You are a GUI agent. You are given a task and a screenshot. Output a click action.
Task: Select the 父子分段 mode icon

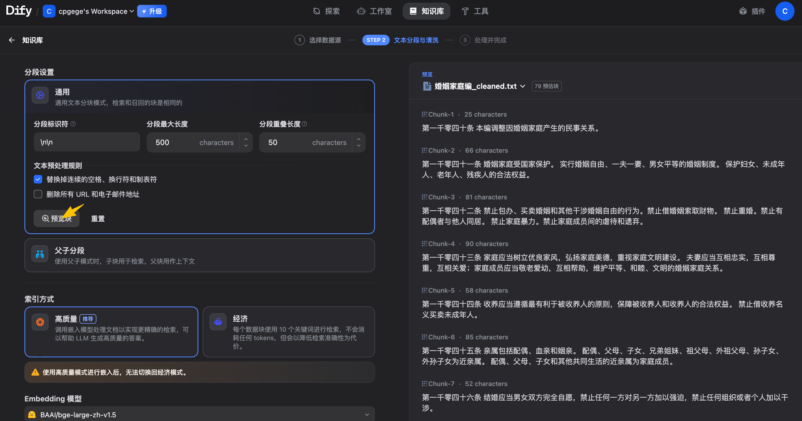coord(40,254)
